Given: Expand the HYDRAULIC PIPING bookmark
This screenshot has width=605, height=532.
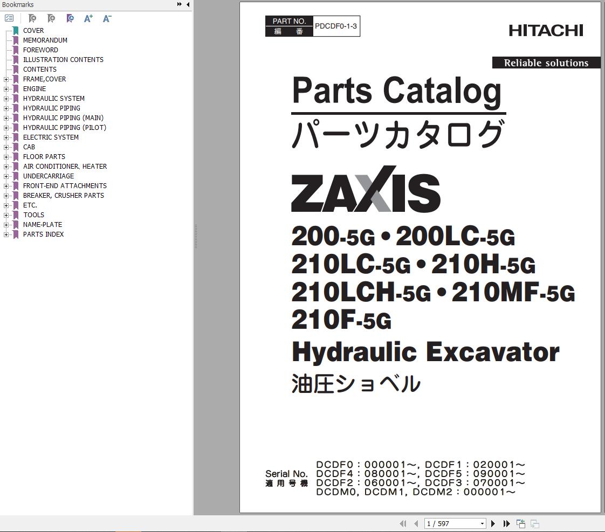Looking at the screenshot, I should (6, 108).
